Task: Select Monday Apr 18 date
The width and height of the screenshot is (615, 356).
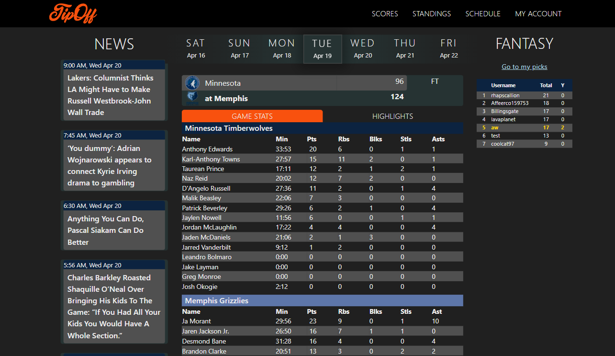Action: [x=282, y=49]
